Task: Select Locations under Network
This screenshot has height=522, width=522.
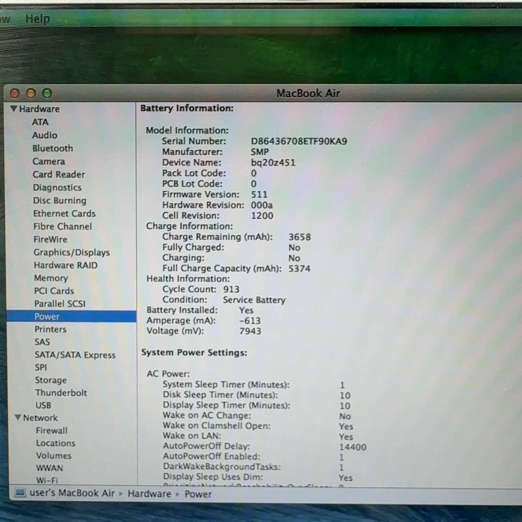Action: (56, 443)
